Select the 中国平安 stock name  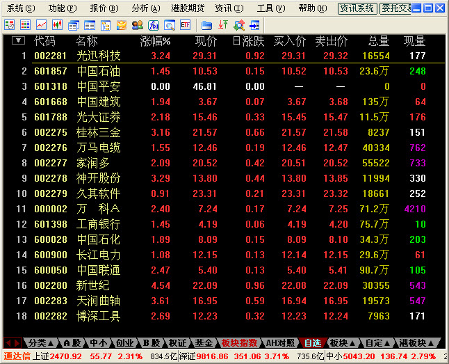99,86
